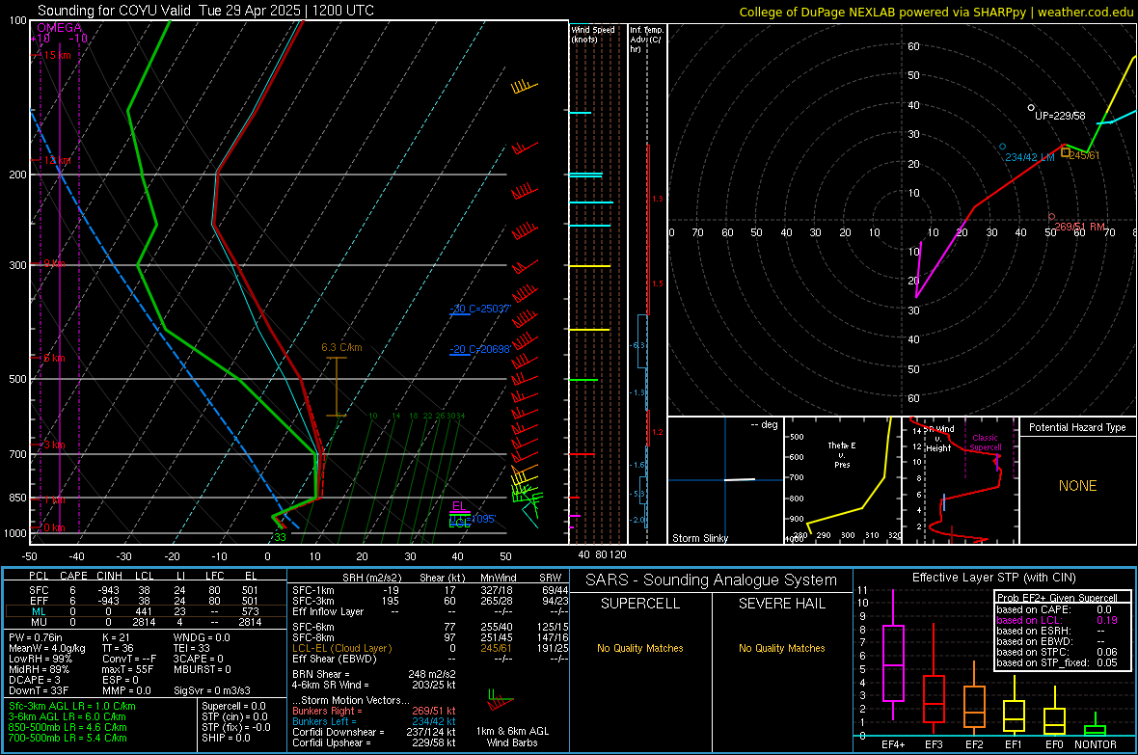Click the orange square marker at 245/61
The height and width of the screenshot is (755, 1138).
[1066, 152]
